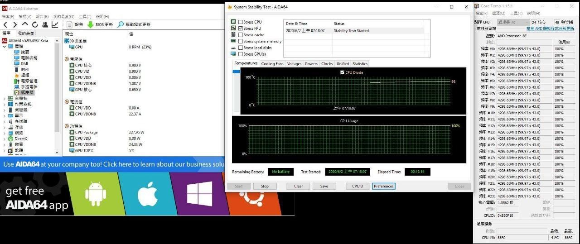The width and height of the screenshot is (580, 244).
Task: Switch to the Powers tab
Action: point(311,64)
